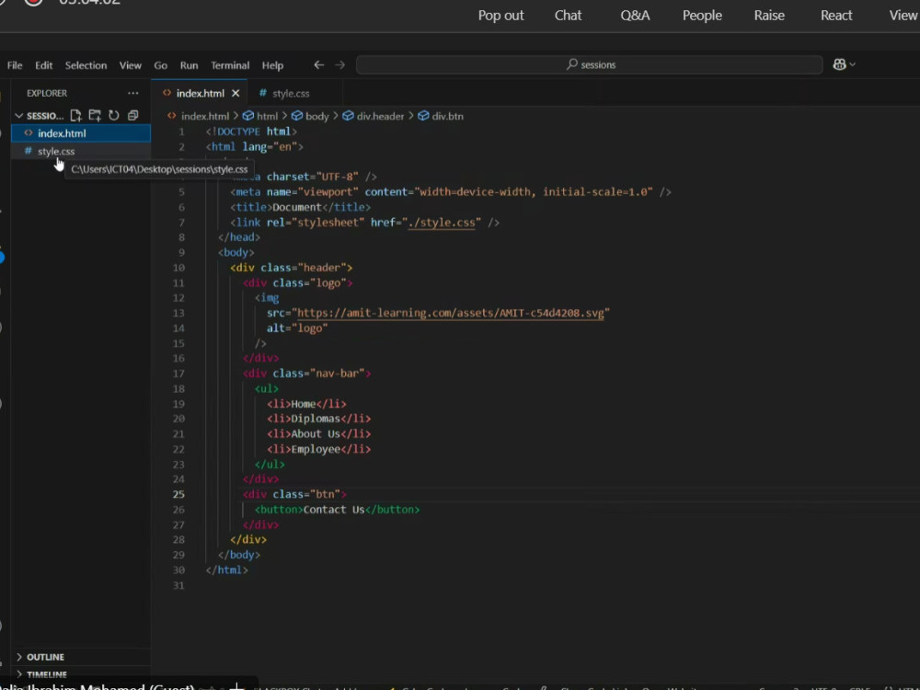The height and width of the screenshot is (690, 920).
Task: Click Pop out in the meeting toolbar
Action: [x=500, y=16]
